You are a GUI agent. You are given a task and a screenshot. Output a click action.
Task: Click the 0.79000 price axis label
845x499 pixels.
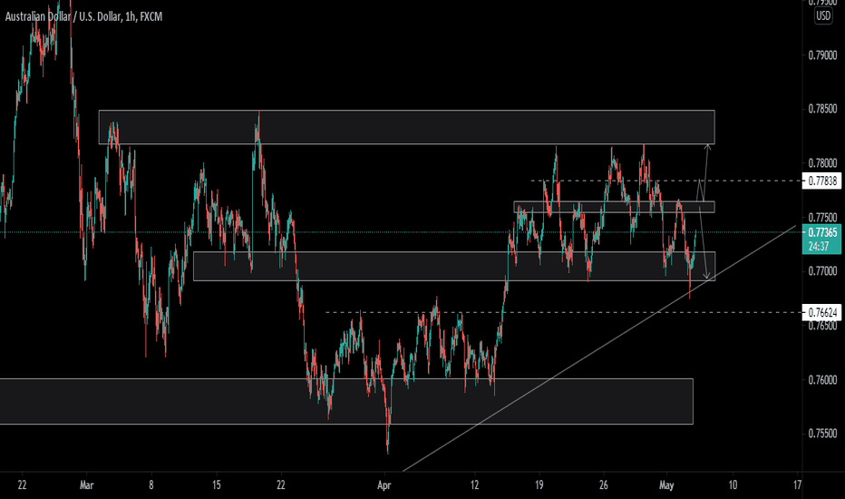click(x=822, y=55)
